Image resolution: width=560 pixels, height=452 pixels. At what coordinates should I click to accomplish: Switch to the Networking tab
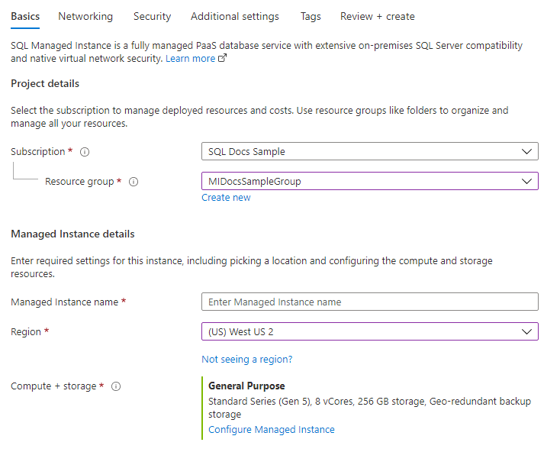(x=85, y=16)
